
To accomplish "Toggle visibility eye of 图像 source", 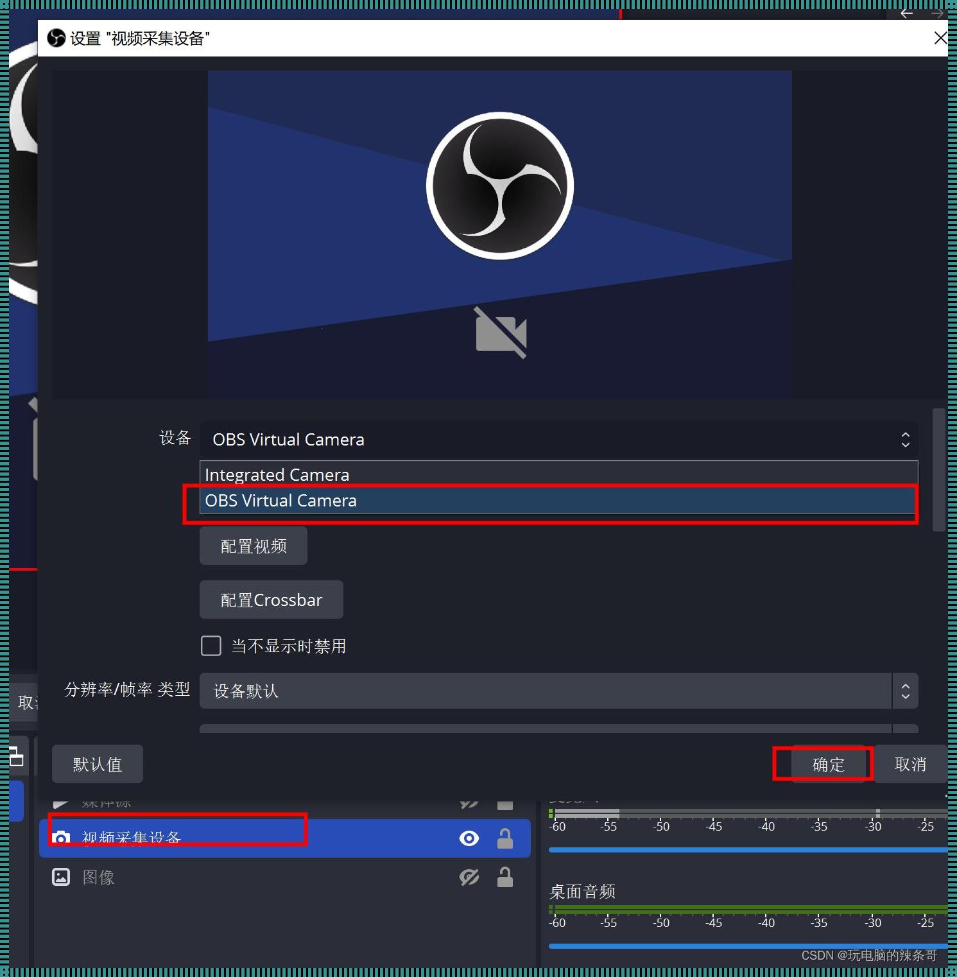I will (469, 877).
